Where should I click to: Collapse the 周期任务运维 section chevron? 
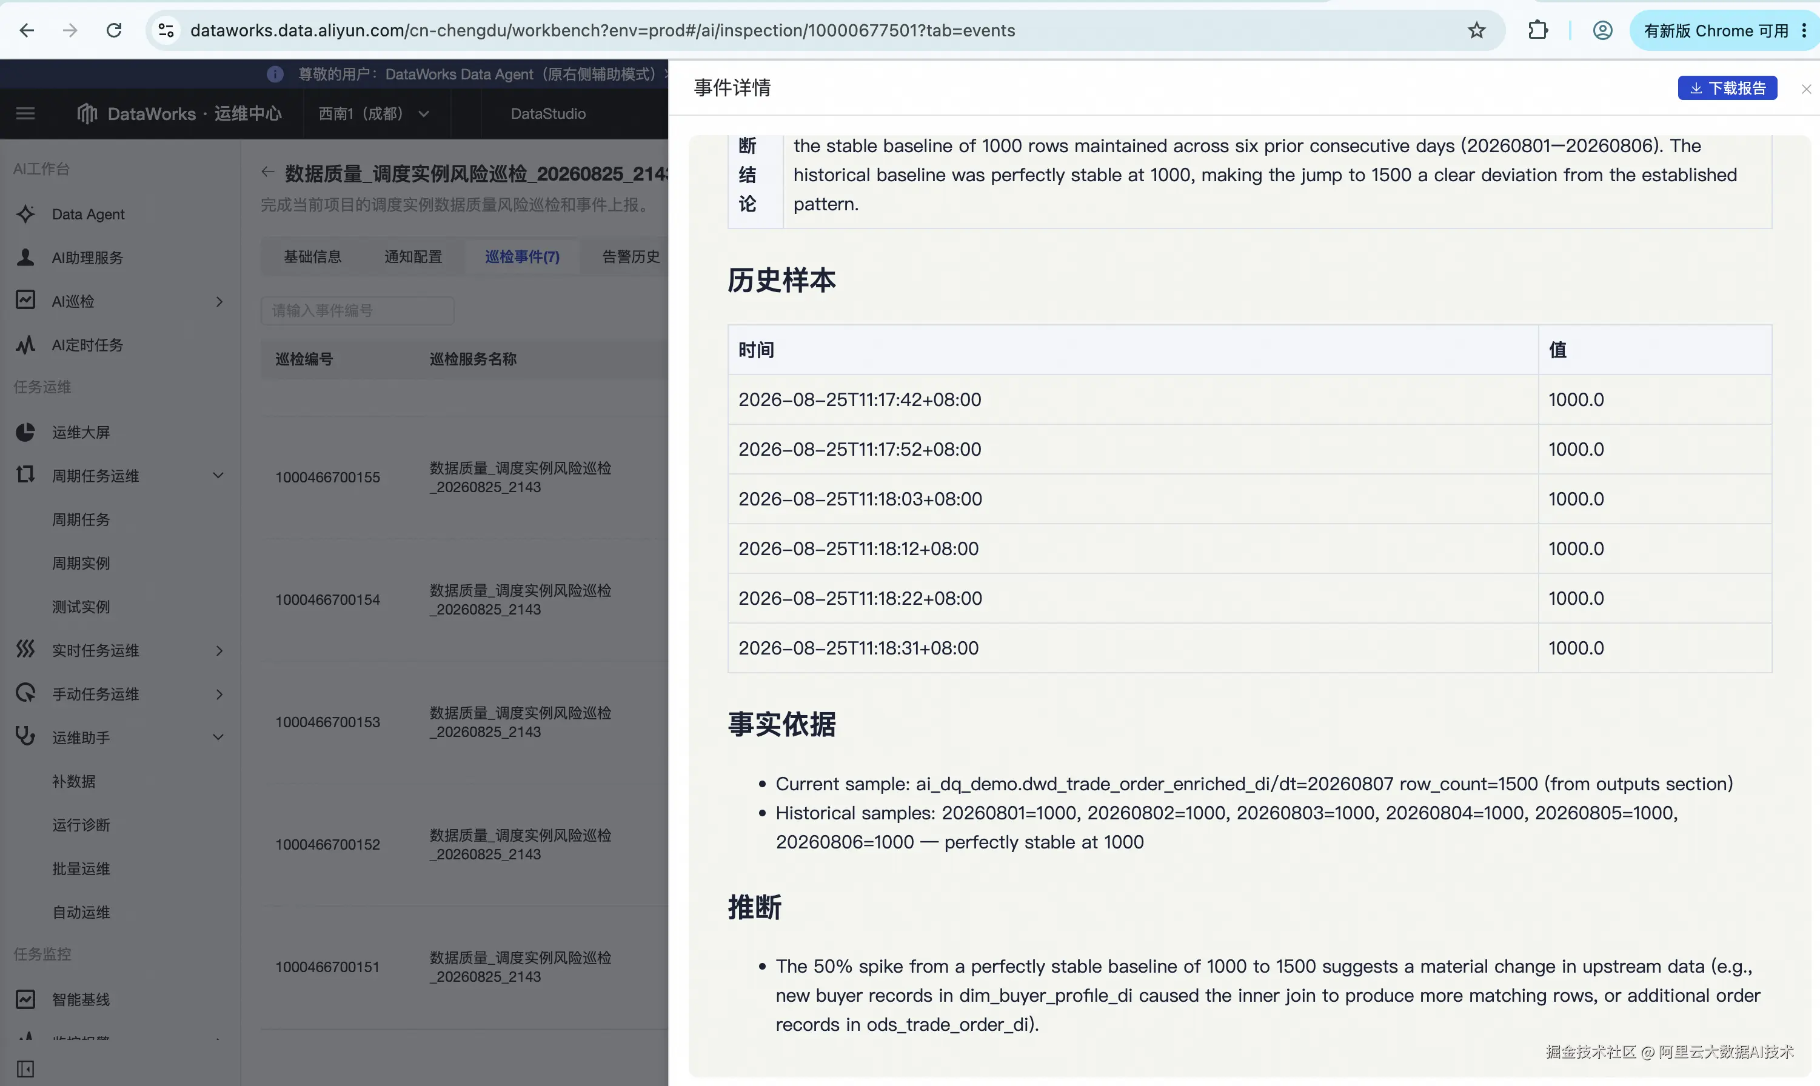(218, 475)
